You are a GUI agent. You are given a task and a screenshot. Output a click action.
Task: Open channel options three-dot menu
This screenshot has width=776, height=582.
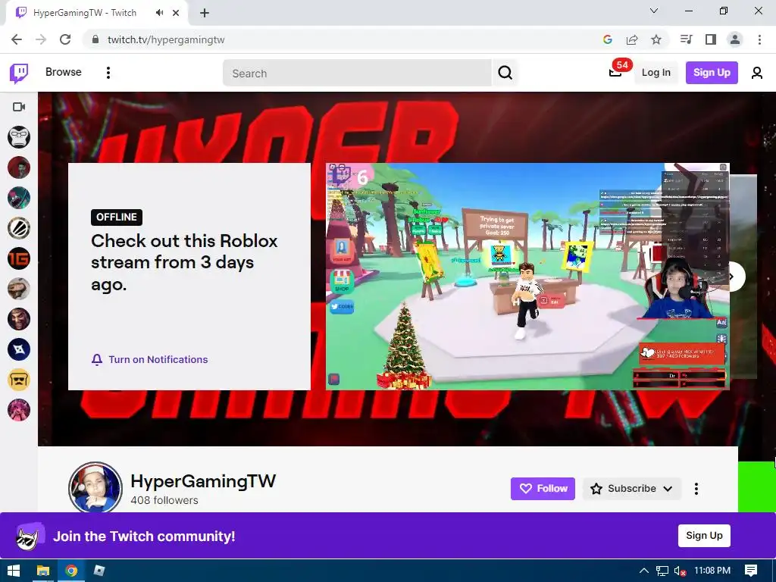(696, 489)
